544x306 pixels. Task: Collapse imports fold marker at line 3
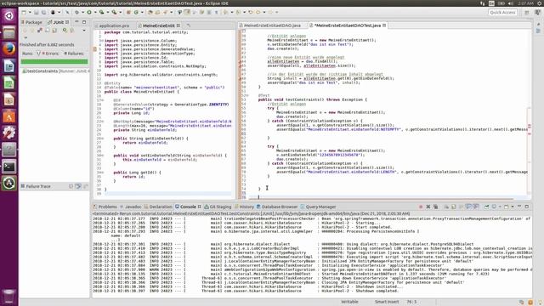[101, 41]
